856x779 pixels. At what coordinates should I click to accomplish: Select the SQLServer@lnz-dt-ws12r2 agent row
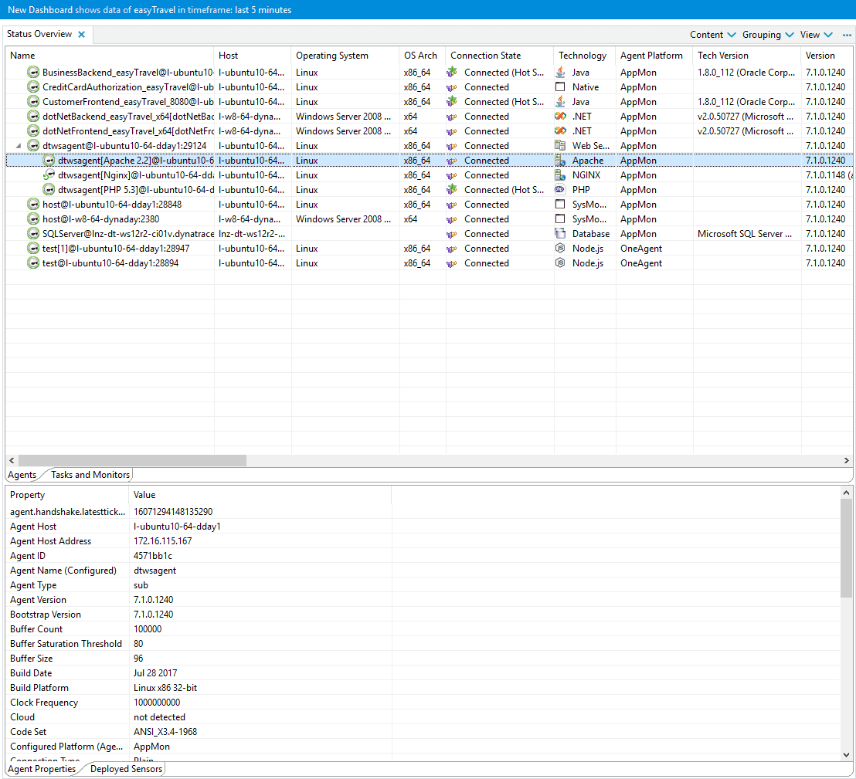[429, 233]
